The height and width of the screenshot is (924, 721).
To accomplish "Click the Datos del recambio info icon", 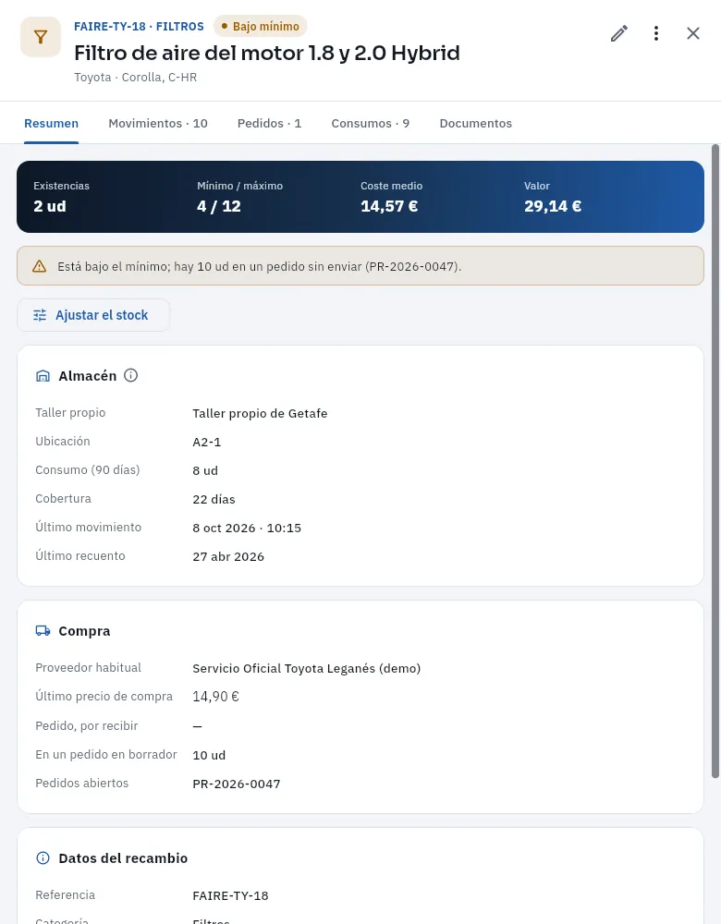I will click(x=43, y=858).
